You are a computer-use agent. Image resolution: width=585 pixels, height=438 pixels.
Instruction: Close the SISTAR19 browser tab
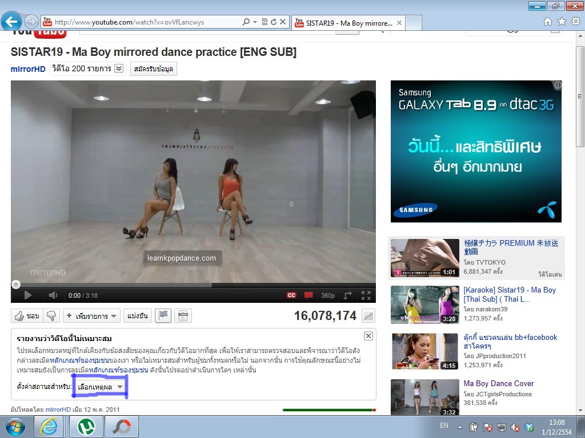pos(399,23)
